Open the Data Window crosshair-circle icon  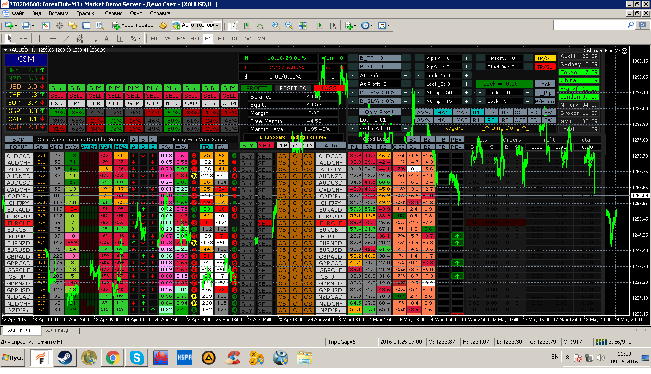coord(60,25)
